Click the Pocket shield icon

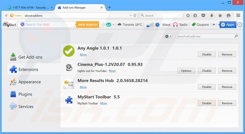tap(203, 15)
